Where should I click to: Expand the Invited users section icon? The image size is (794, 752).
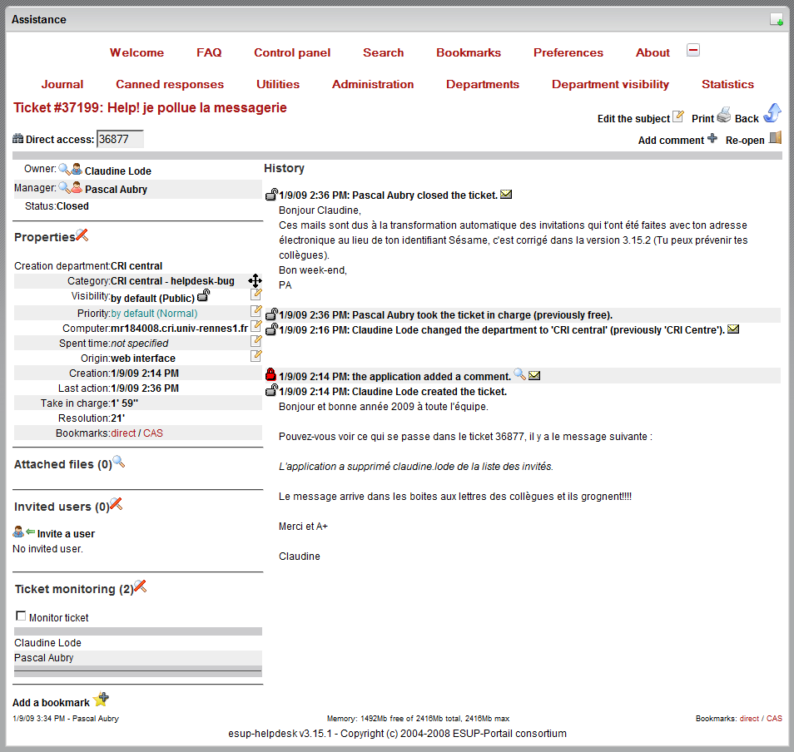click(117, 504)
